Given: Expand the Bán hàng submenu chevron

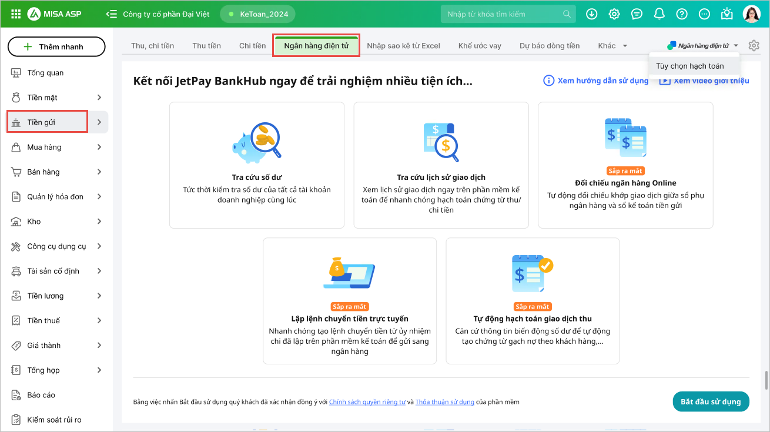Looking at the screenshot, I should click(x=99, y=172).
